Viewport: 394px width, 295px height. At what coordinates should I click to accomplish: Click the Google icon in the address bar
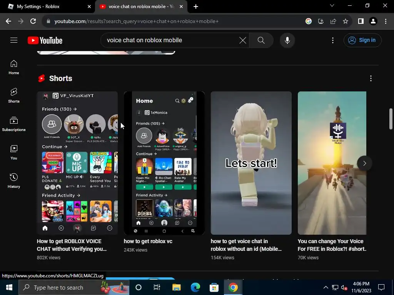[308, 22]
